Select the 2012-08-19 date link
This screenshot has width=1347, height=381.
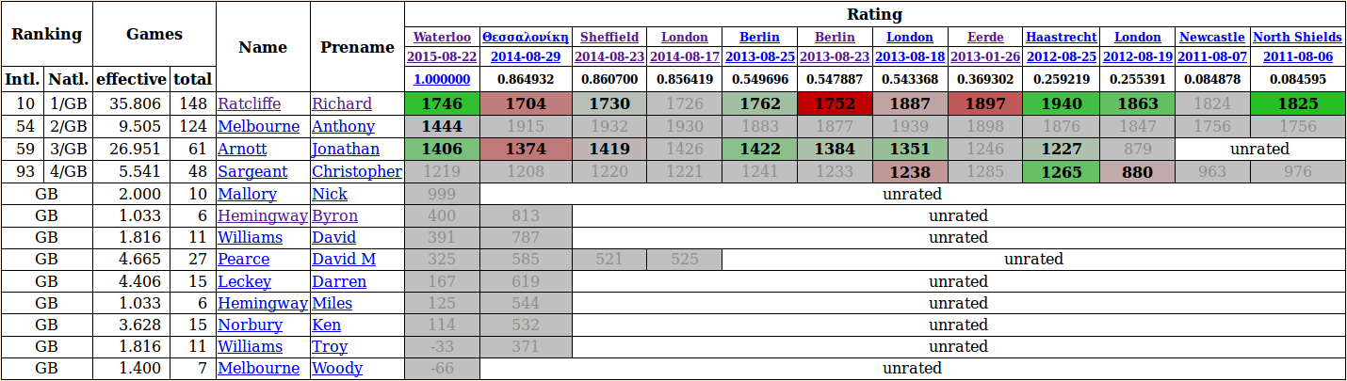tap(1137, 57)
